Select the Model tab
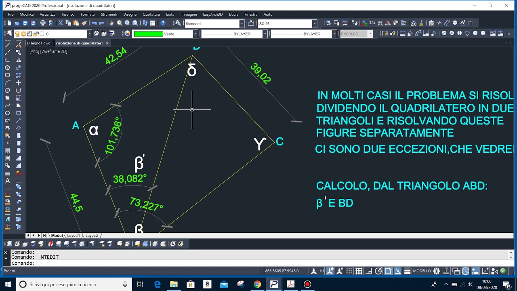517x291 pixels. [57, 235]
